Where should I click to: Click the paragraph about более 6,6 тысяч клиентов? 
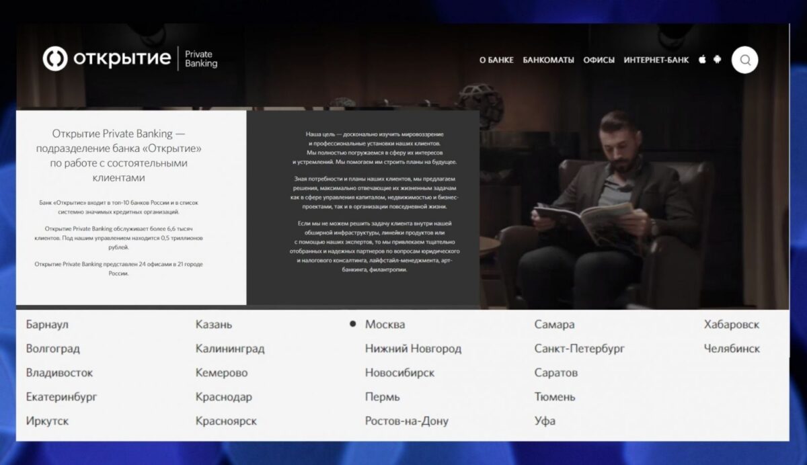click(x=118, y=238)
